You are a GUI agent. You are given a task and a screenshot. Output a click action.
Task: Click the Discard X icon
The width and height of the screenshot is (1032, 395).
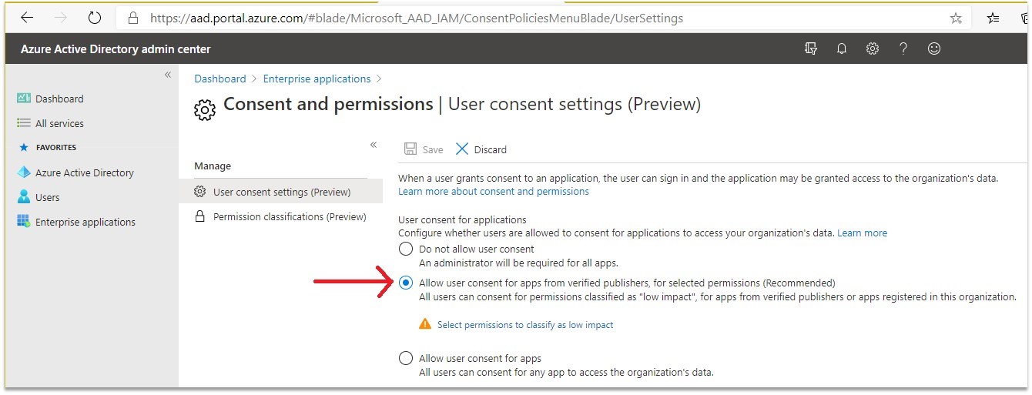pos(462,149)
